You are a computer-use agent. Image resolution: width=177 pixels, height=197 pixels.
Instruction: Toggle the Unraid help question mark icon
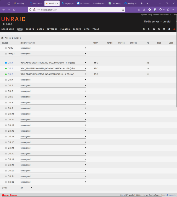tap(169, 29)
